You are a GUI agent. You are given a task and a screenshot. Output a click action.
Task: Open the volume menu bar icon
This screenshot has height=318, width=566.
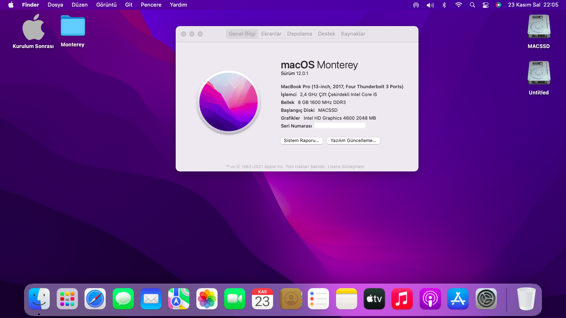coord(430,5)
